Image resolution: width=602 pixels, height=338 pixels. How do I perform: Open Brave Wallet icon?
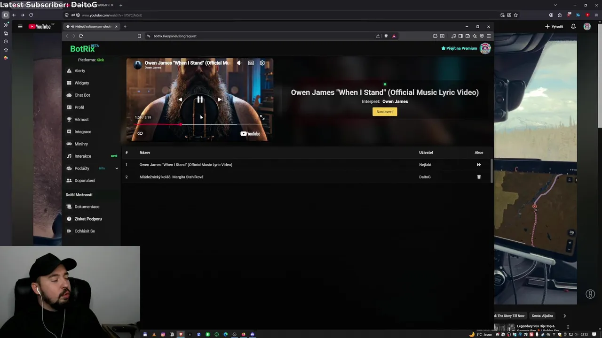467,36
